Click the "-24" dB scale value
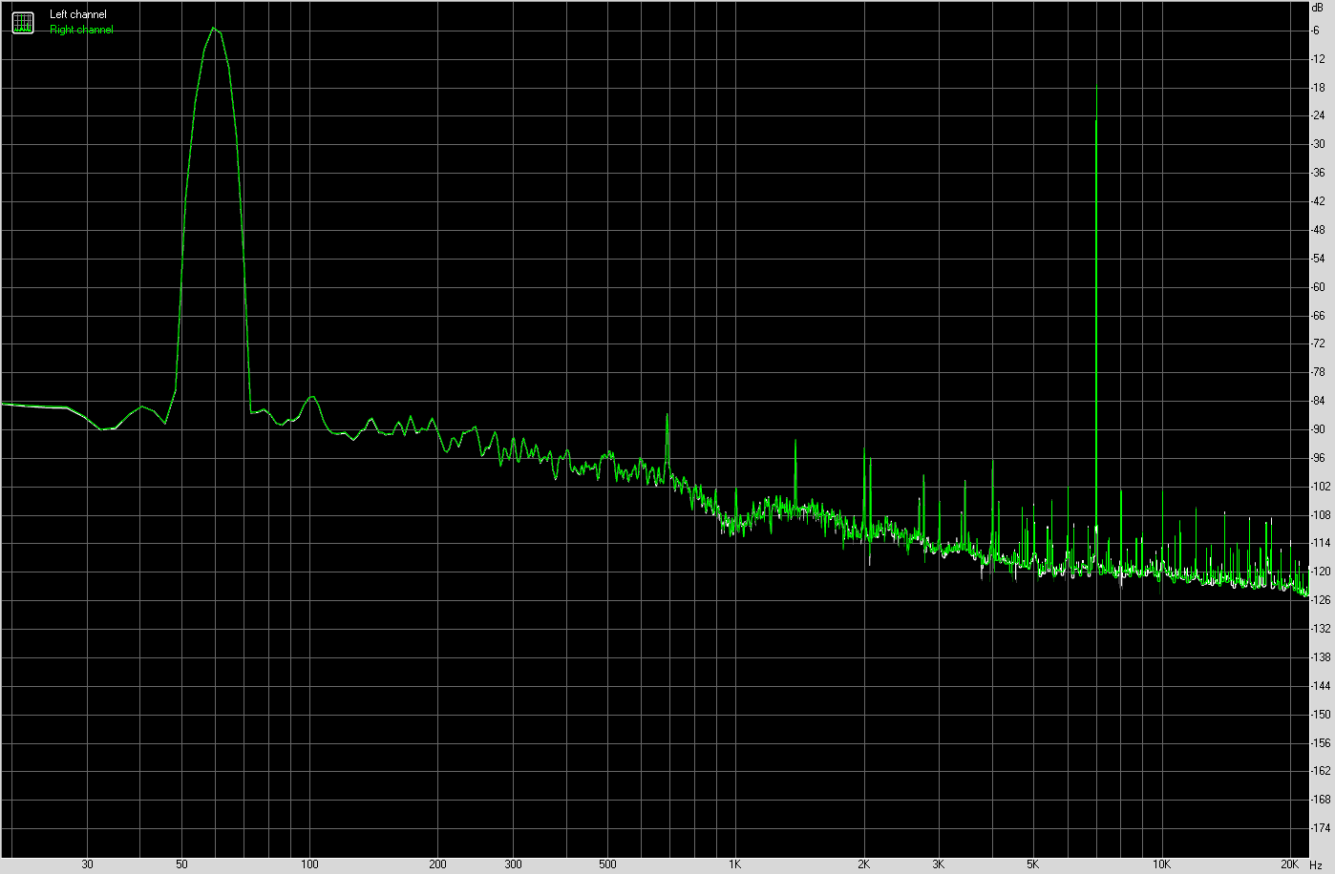1335x874 pixels. click(x=1319, y=116)
